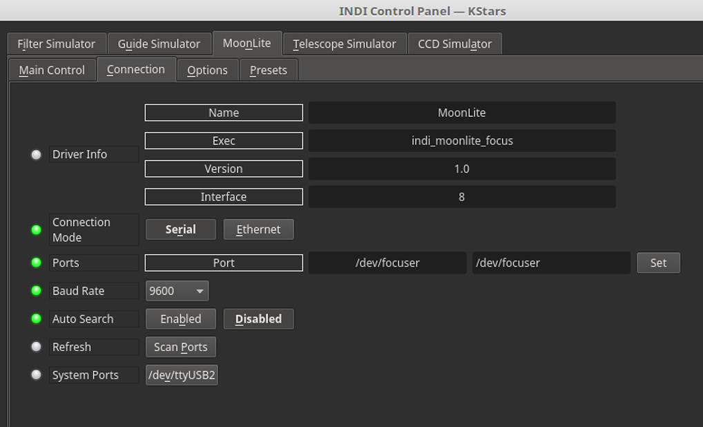Click the Auto Search green indicator
703x427 pixels.
click(x=36, y=319)
